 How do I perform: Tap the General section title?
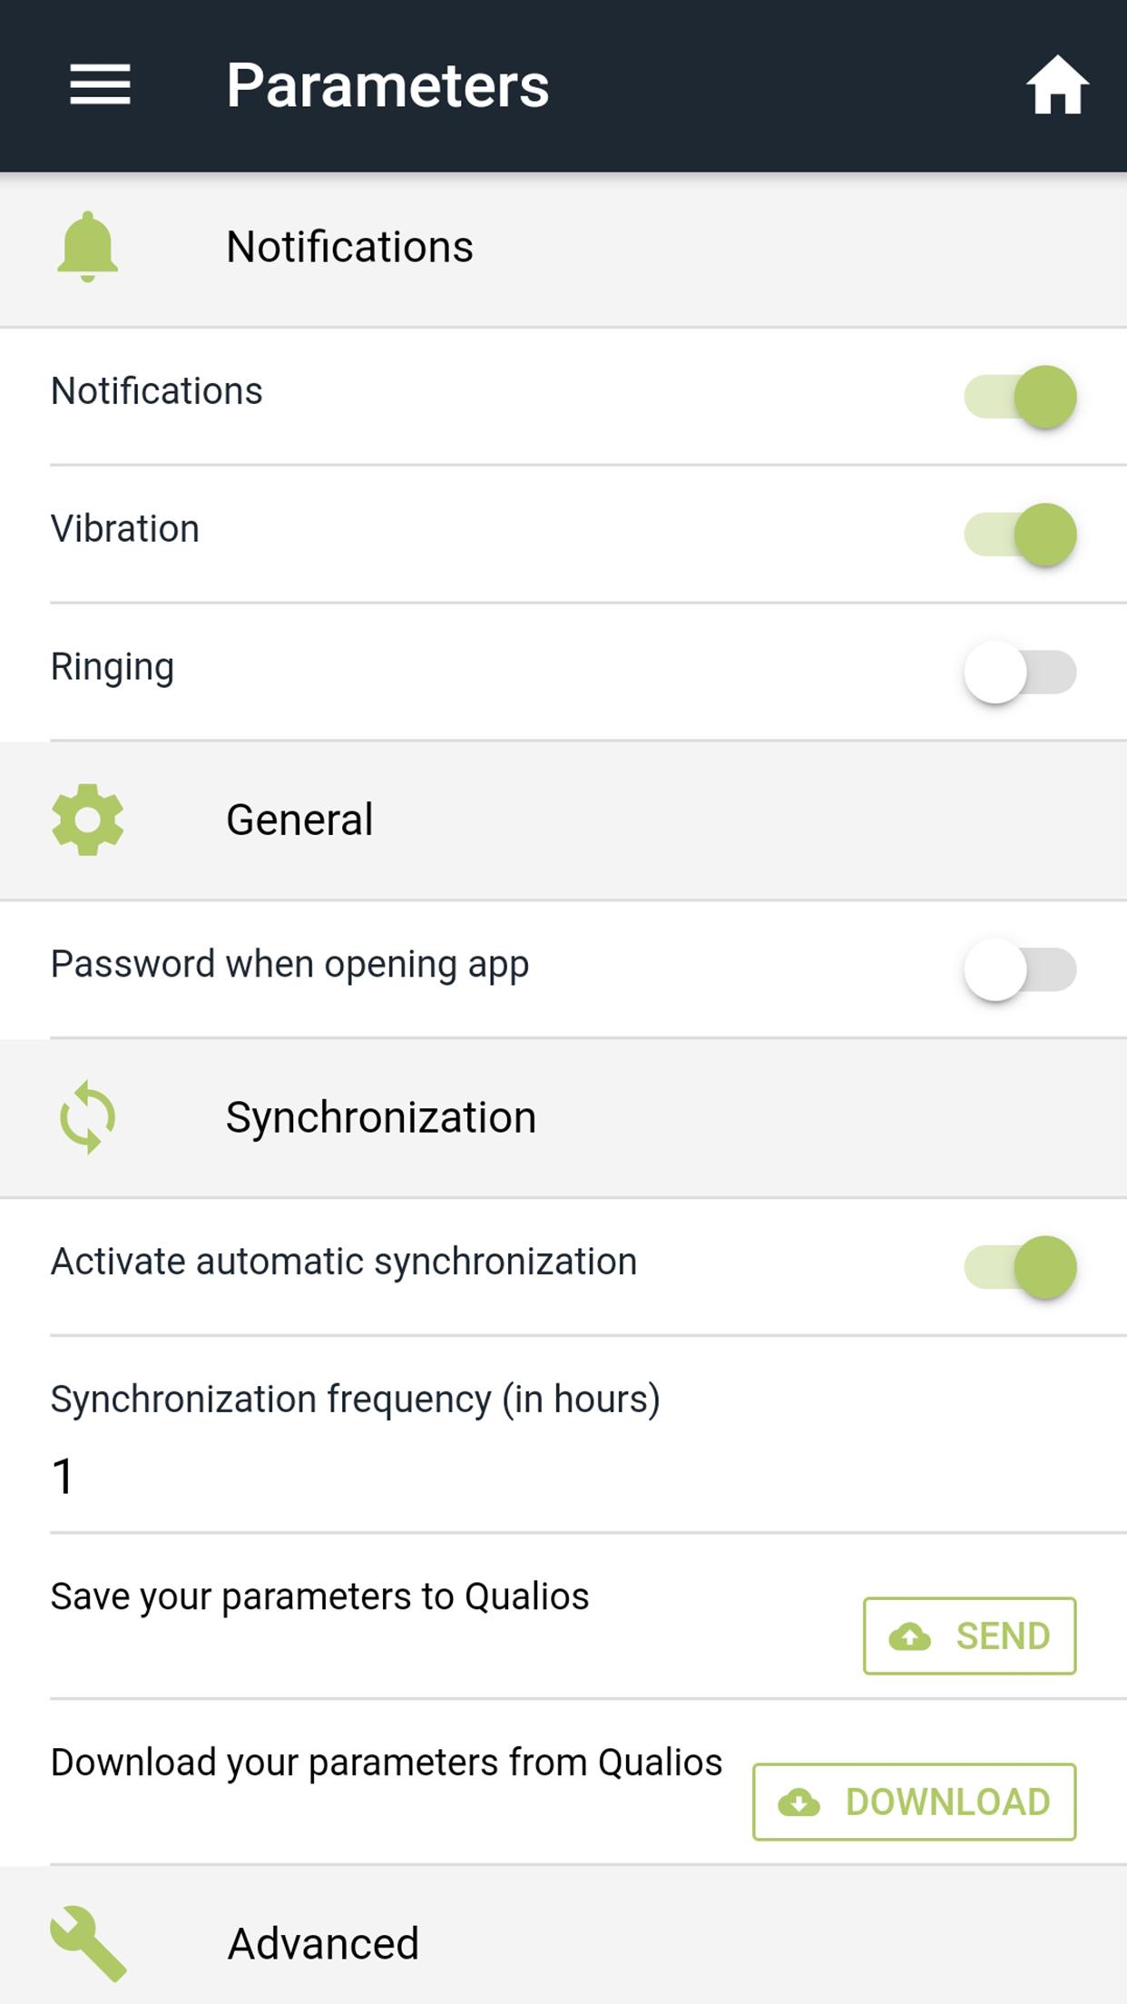(299, 820)
